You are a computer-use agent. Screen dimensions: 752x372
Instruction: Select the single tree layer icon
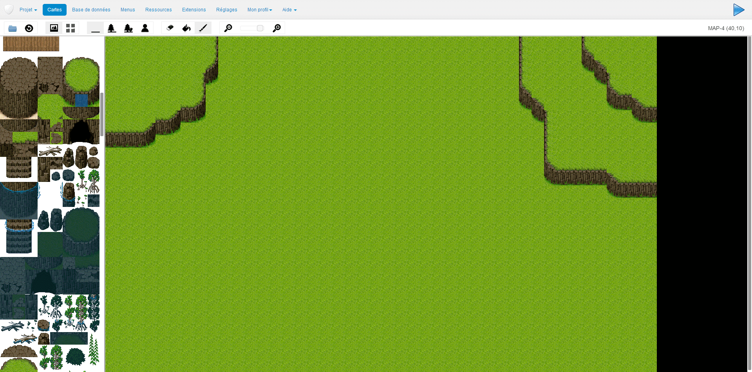tap(112, 28)
